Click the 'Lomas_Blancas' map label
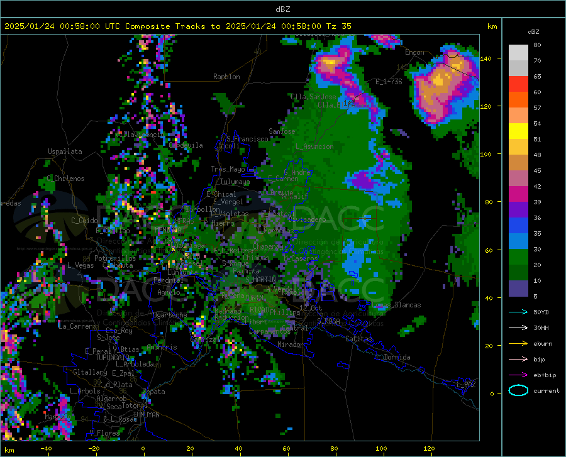 tap(397, 305)
